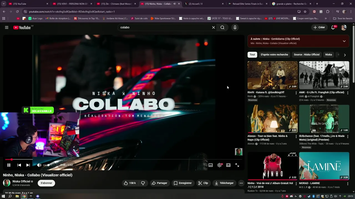The height and width of the screenshot is (199, 355).
Task: Switch to the VEN1 - PERSONA NON GRATA tab
Action: [x=72, y=4]
